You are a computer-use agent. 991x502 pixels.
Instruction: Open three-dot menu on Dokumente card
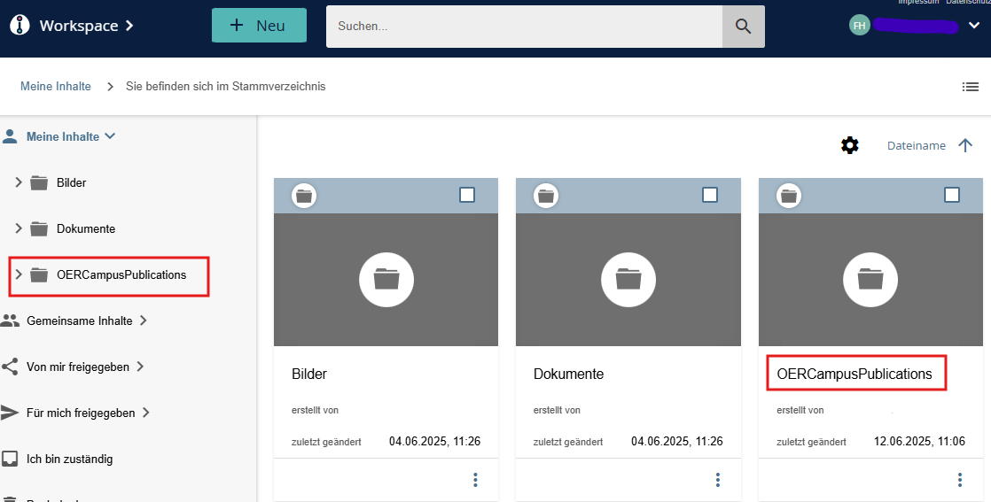point(718,480)
